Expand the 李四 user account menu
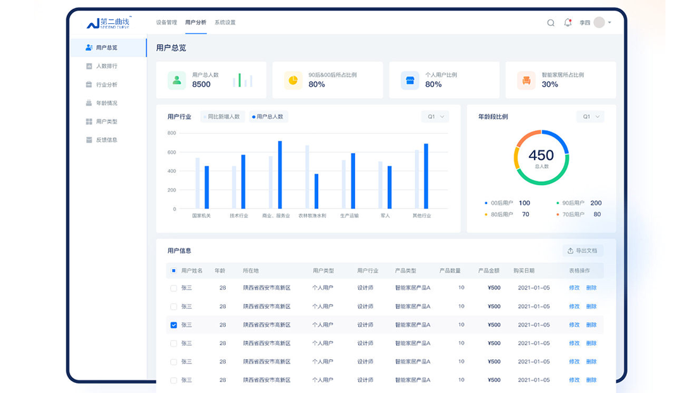Image resolution: width=699 pixels, height=393 pixels. coord(609,23)
